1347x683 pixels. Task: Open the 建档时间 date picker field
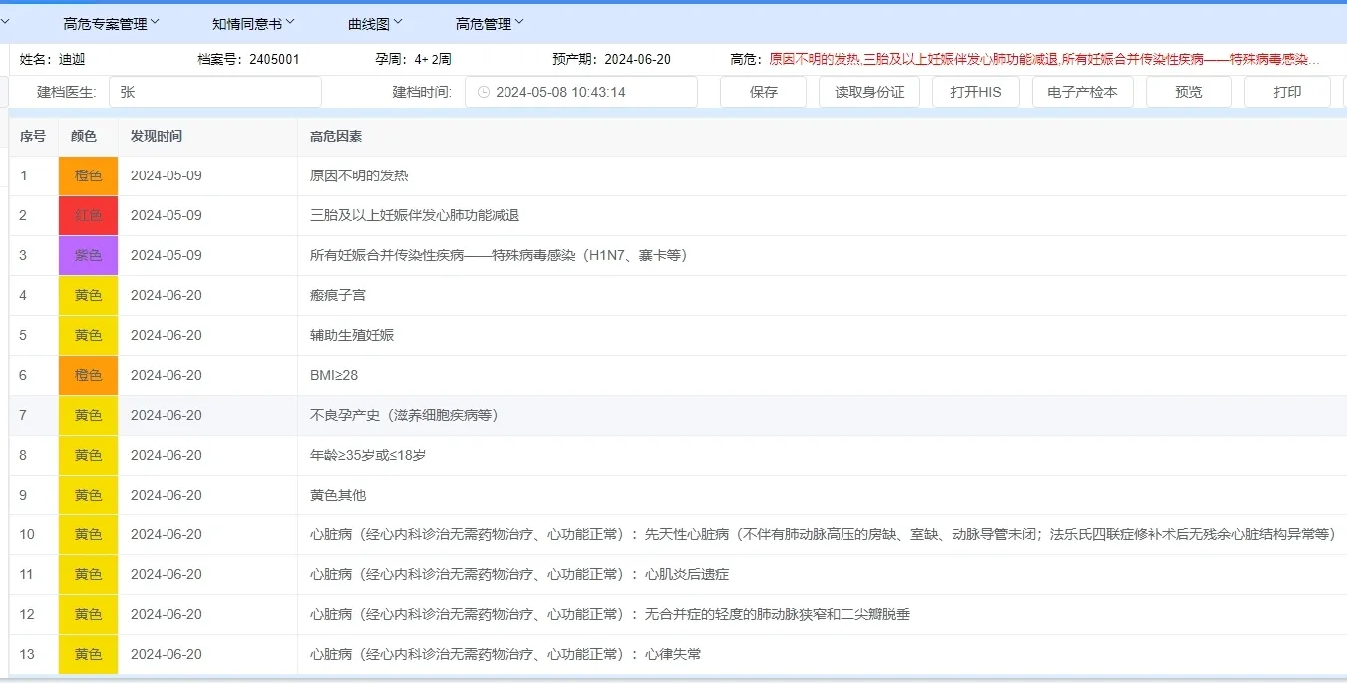point(581,92)
